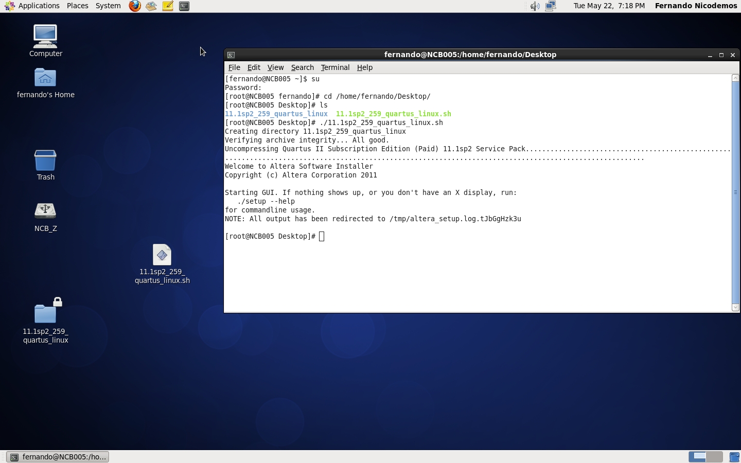
Task: Switch to the second workspace
Action: coord(715,457)
